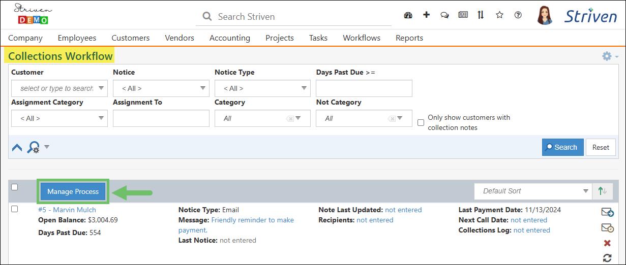Click the plus quick-add icon
The width and height of the screenshot is (626, 265).
pyautogui.click(x=426, y=15)
